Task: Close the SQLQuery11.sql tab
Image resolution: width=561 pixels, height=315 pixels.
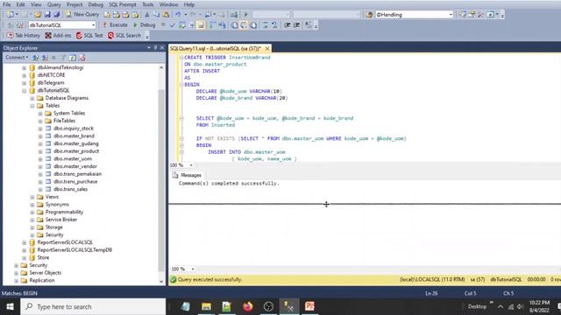Action: click(x=266, y=48)
